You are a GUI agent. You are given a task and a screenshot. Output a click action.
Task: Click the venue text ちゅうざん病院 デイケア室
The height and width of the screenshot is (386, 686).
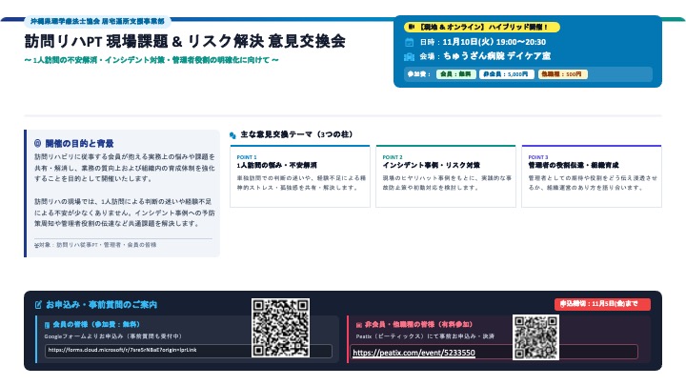tap(496, 56)
